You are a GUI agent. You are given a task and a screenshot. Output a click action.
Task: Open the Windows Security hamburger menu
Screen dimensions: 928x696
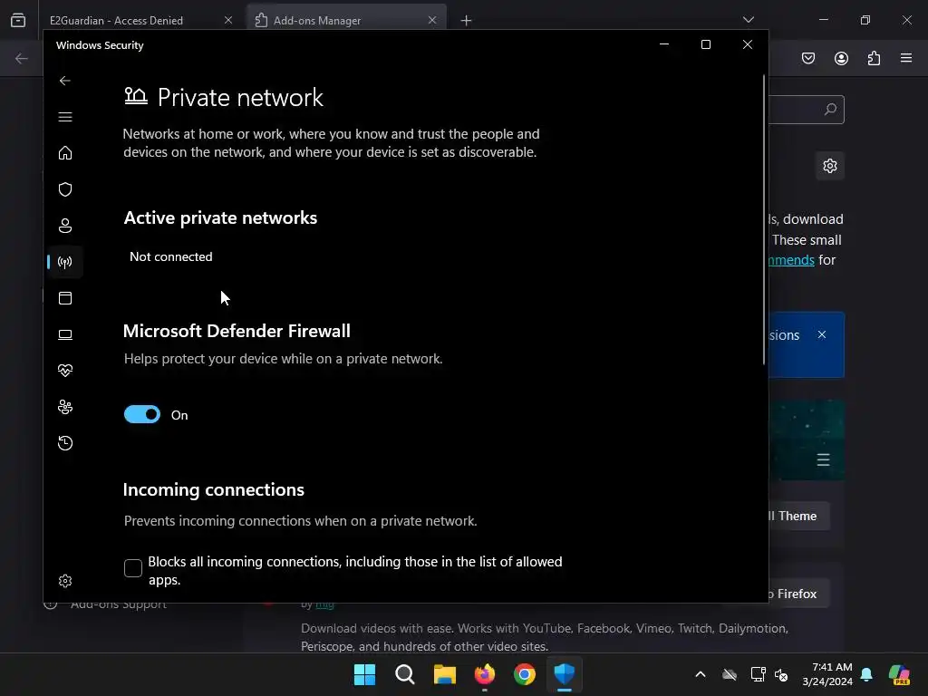[65, 117]
